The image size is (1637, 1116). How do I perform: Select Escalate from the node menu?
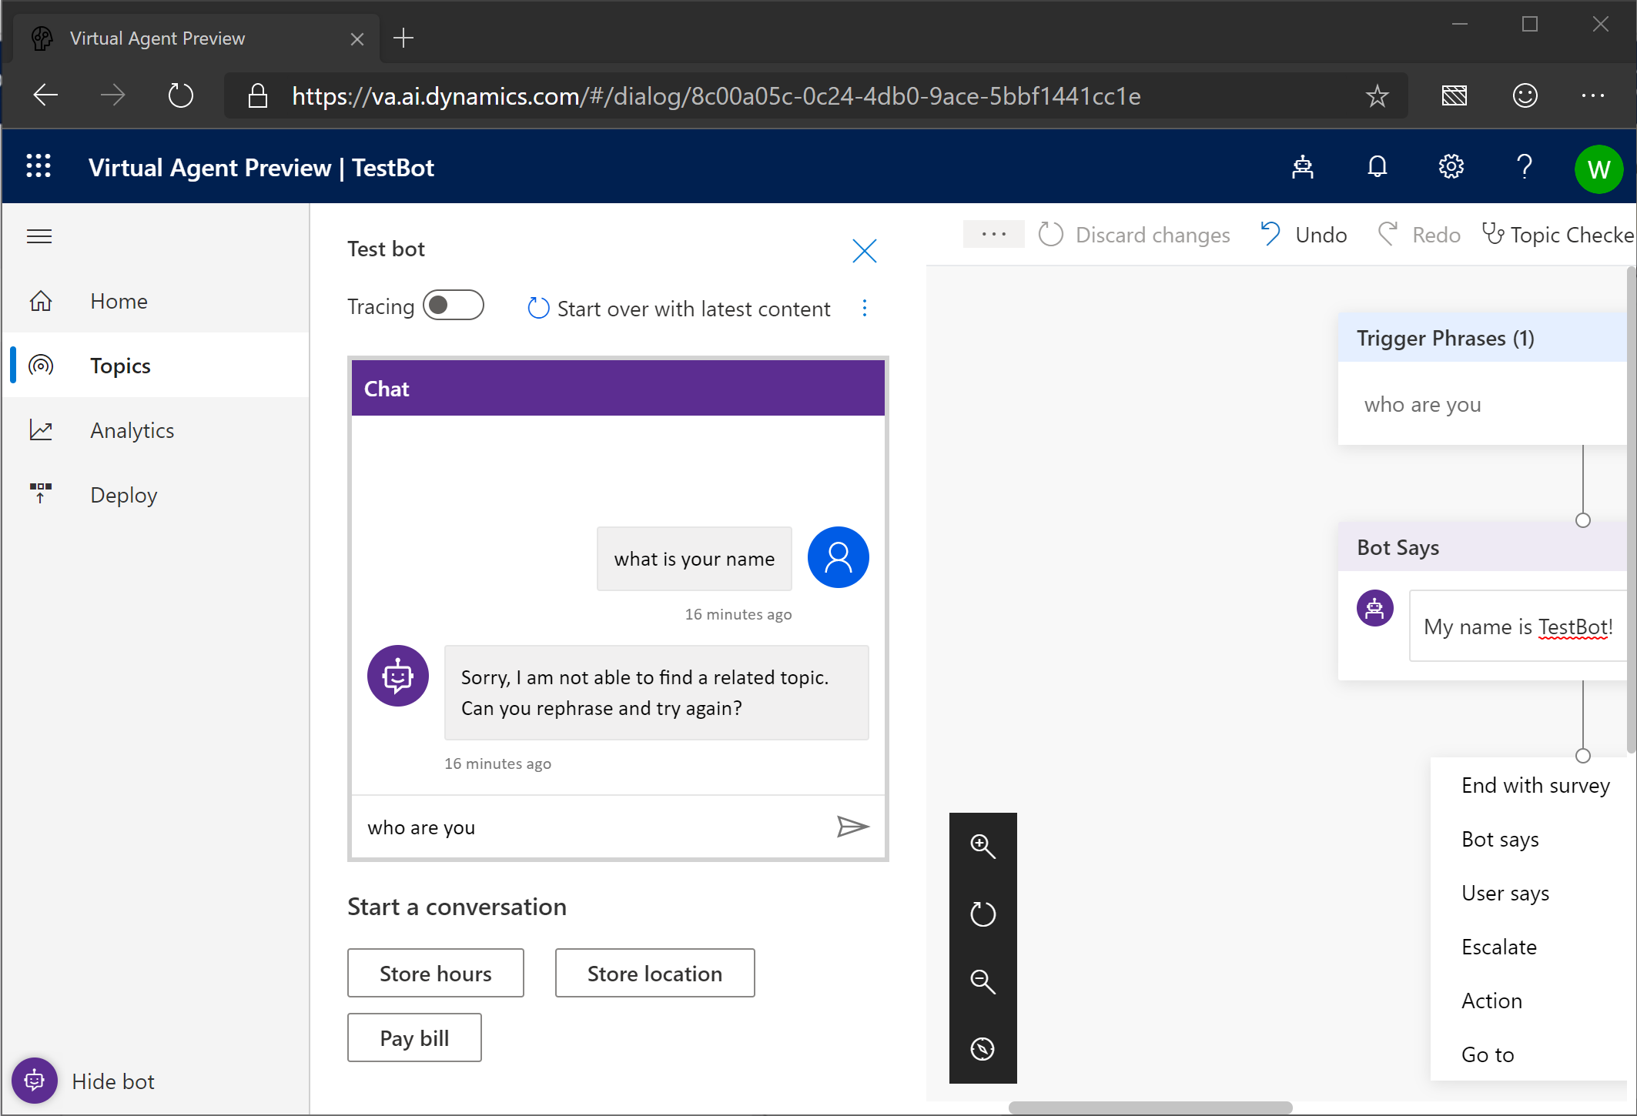tap(1498, 947)
